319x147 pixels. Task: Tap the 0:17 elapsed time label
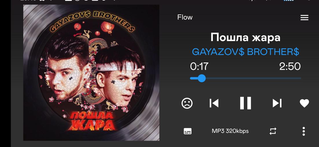tap(199, 67)
